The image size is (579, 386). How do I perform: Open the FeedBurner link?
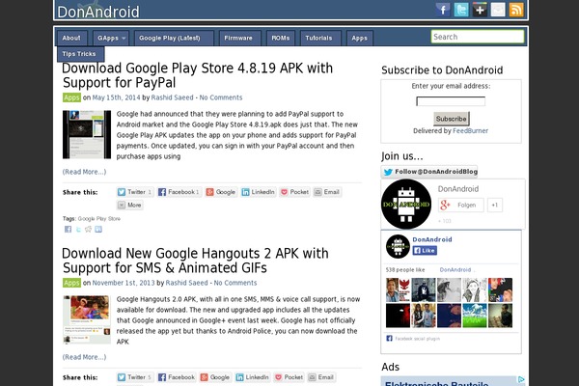470,131
